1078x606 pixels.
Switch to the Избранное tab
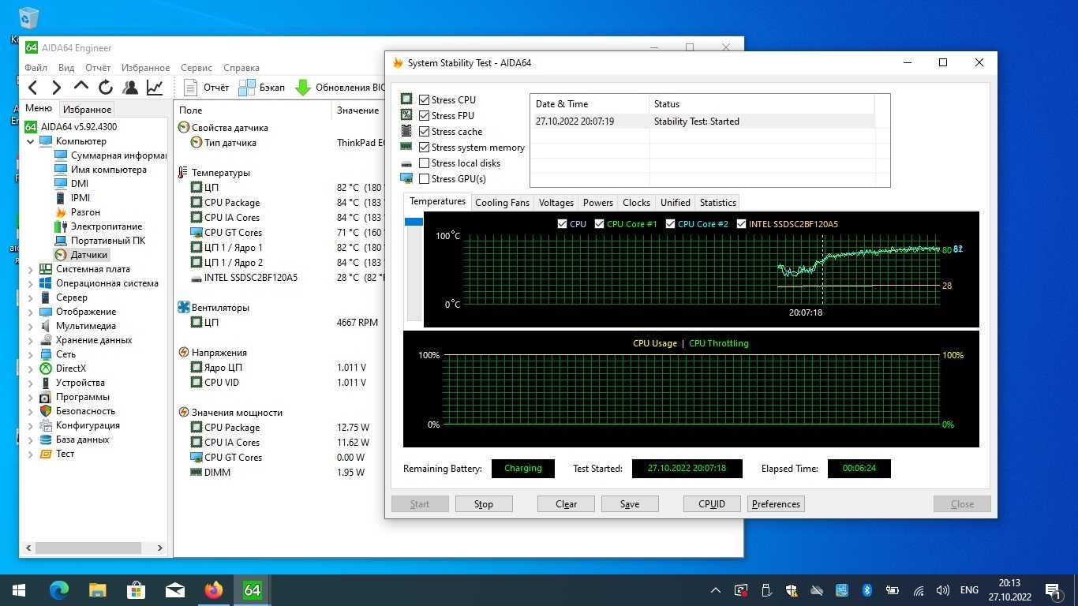pyautogui.click(x=87, y=110)
